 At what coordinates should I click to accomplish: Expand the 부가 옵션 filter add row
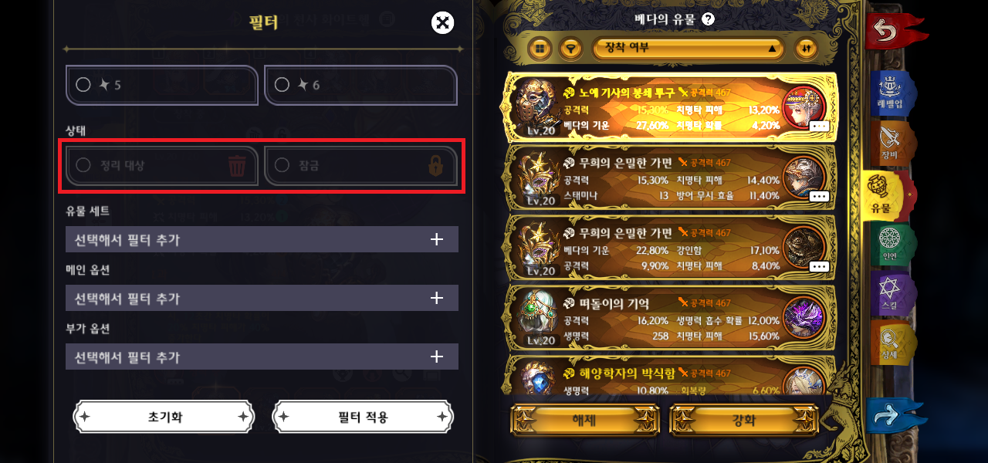[262, 357]
